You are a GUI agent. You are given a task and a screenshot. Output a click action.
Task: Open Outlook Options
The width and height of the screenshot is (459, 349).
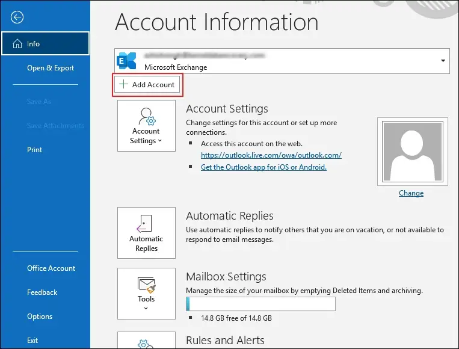pyautogui.click(x=40, y=317)
